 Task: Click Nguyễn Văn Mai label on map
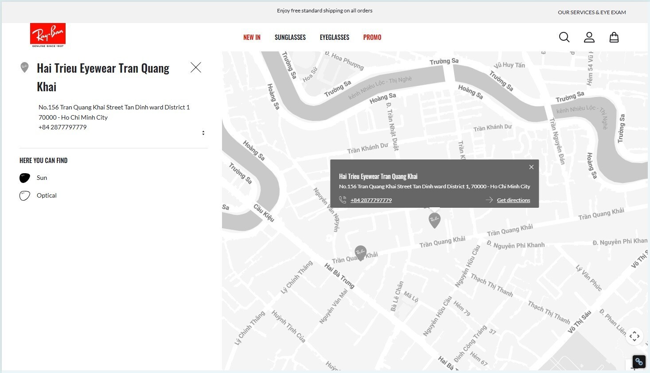pos(334,306)
